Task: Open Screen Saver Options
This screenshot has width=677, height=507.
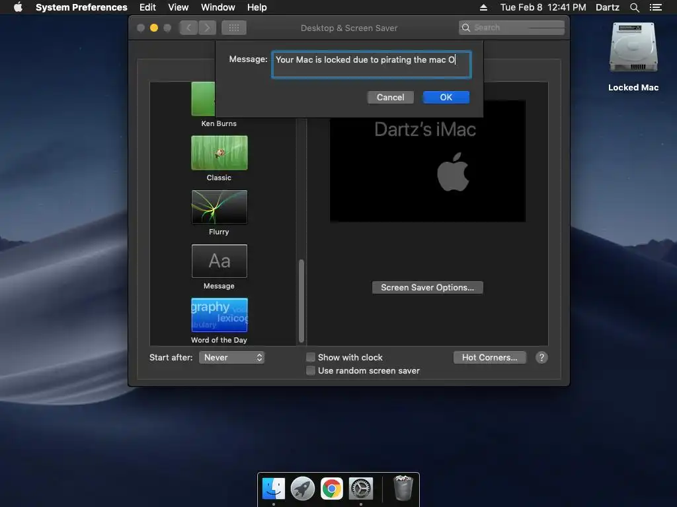Action: coord(428,288)
